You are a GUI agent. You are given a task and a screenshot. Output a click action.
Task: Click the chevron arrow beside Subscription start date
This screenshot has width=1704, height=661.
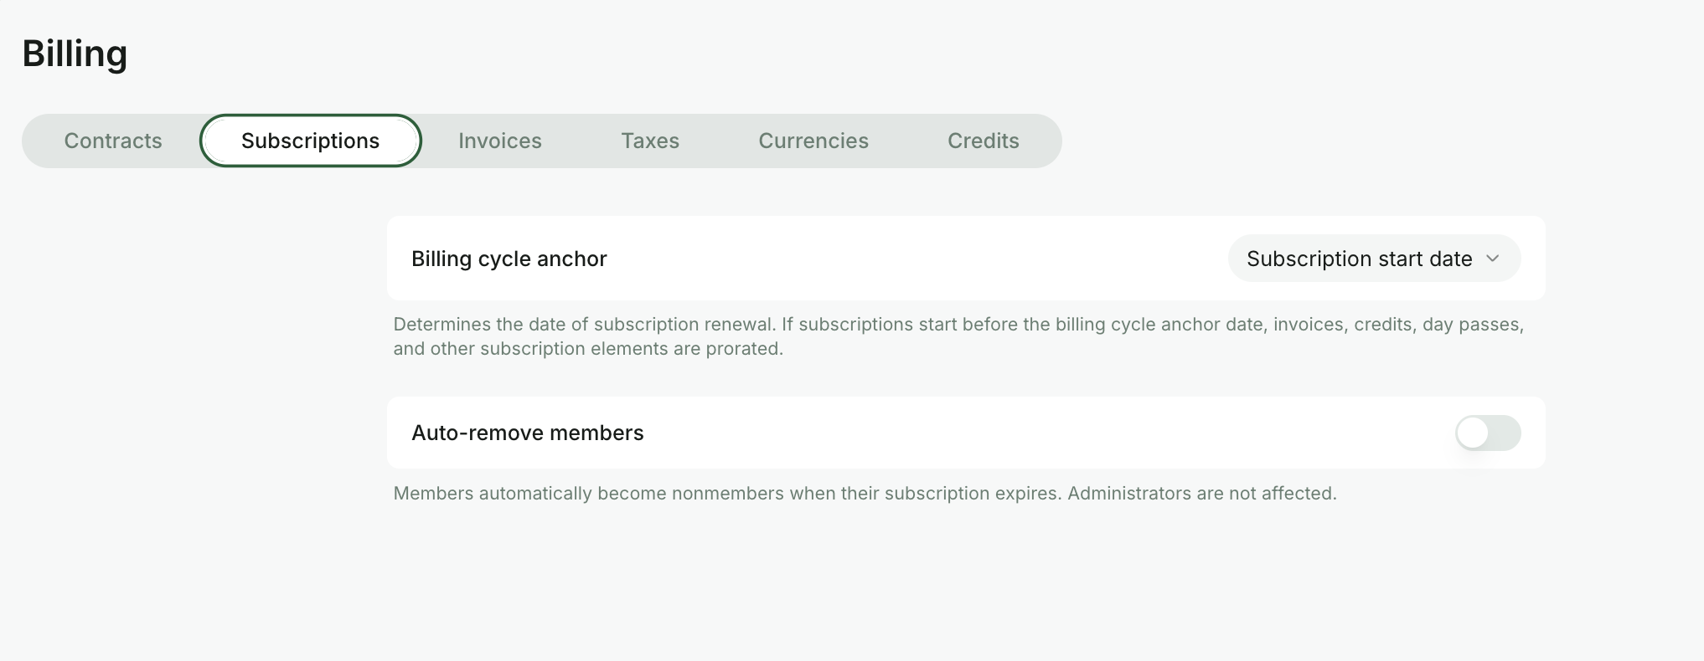tap(1492, 259)
